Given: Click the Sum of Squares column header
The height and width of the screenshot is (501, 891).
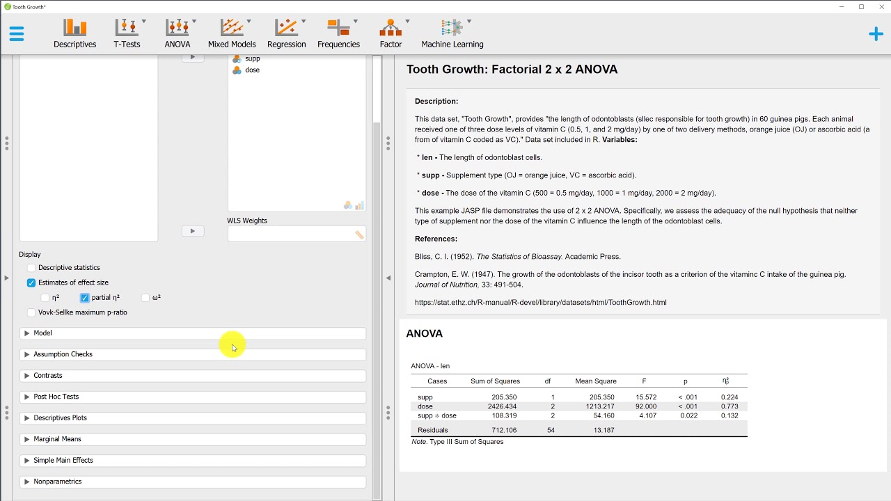Looking at the screenshot, I should point(496,381).
